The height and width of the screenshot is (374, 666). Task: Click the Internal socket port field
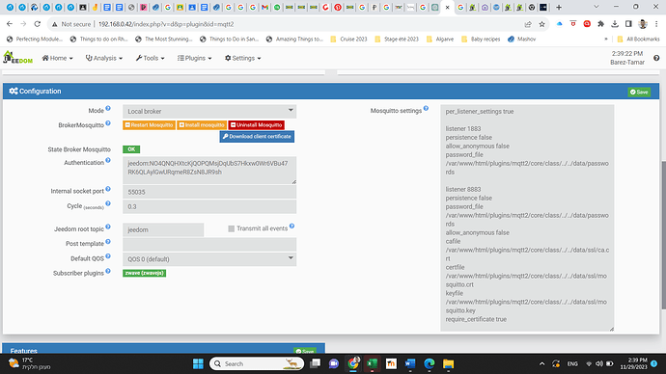point(209,192)
